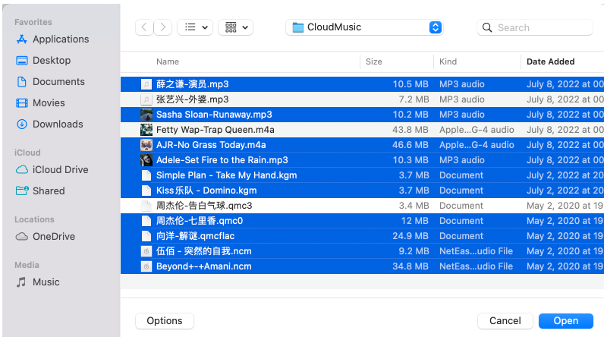
Task: Open the grouping options dropdown
Action: [236, 27]
